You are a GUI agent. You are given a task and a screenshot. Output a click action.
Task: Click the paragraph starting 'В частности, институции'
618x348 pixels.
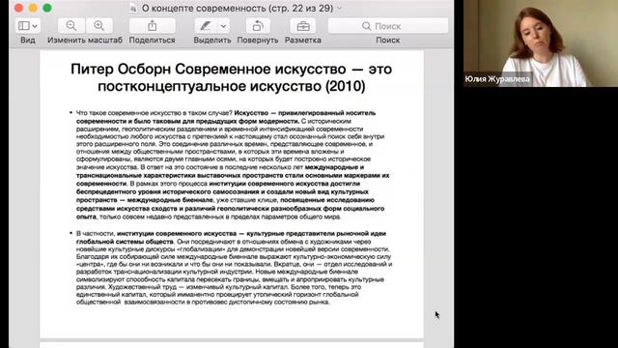(233, 268)
